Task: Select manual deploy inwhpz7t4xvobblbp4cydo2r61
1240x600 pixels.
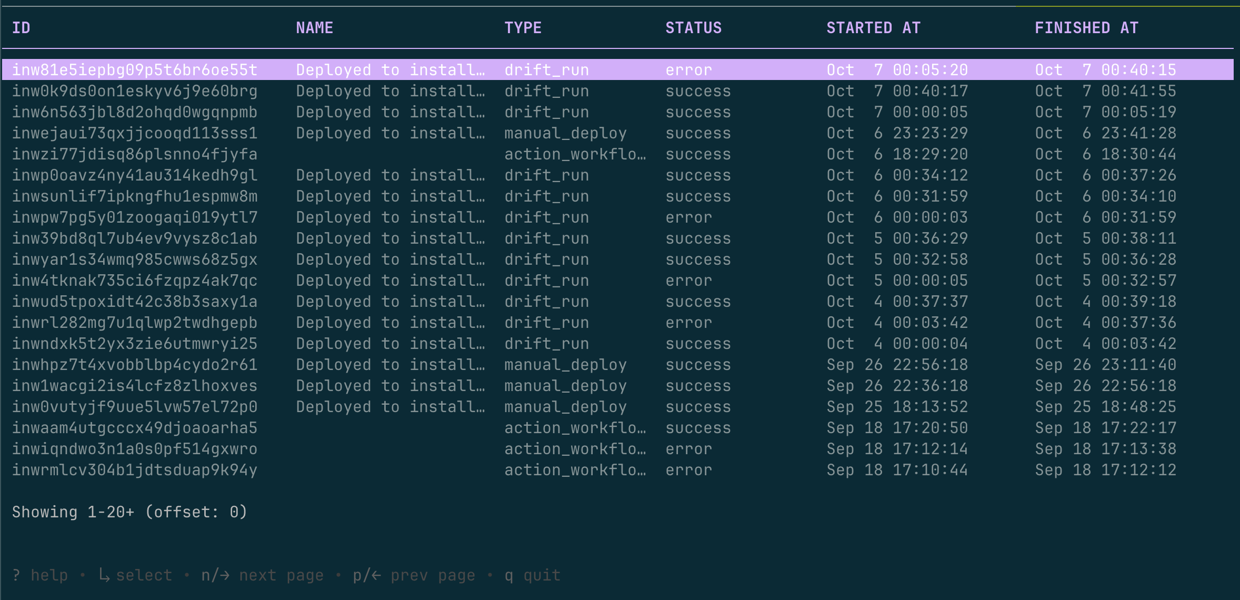Action: 135,365
